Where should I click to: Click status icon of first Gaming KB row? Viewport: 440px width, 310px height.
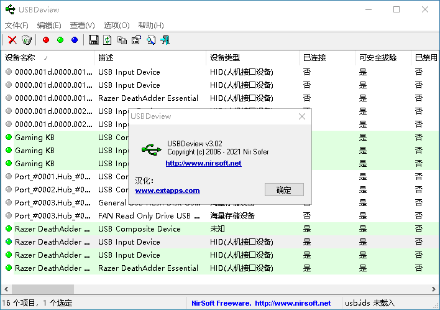[9, 137]
